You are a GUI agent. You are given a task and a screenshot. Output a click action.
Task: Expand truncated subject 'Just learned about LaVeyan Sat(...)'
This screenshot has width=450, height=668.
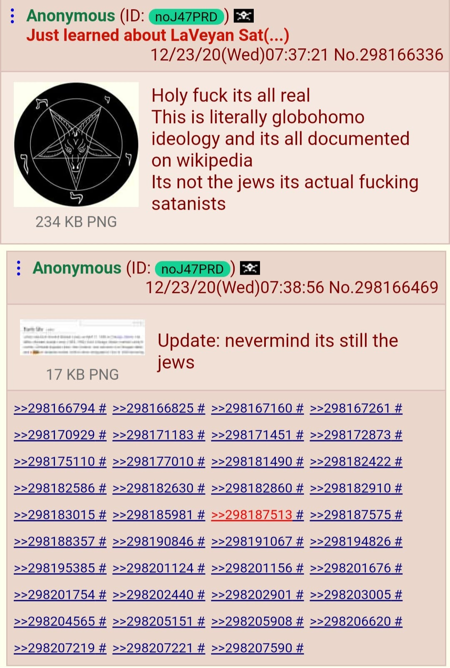pyautogui.click(x=157, y=35)
